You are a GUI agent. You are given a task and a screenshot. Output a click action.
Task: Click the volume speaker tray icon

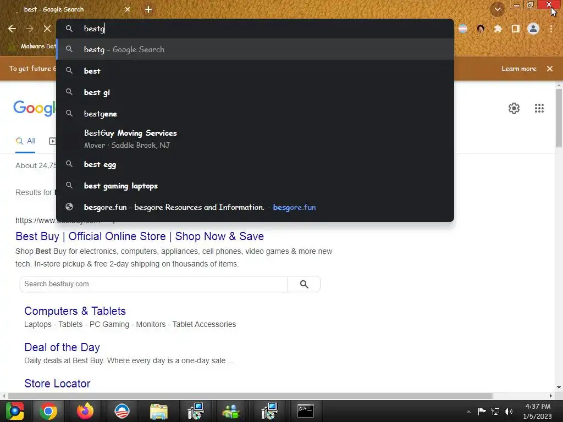pos(509,411)
